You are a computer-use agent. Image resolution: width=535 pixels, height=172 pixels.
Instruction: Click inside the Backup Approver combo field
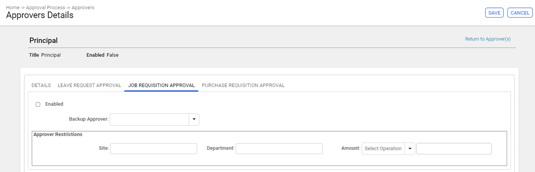click(149, 119)
